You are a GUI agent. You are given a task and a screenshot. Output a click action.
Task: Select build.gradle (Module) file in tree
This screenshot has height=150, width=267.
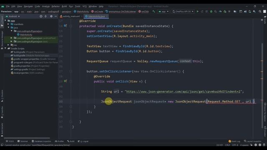coord(30,55)
